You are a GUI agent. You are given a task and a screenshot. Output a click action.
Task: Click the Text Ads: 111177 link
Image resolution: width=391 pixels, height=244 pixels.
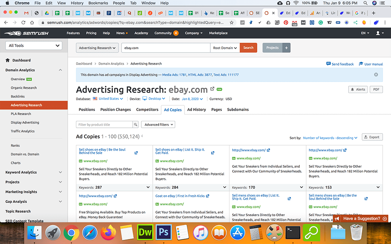[x=226, y=75]
